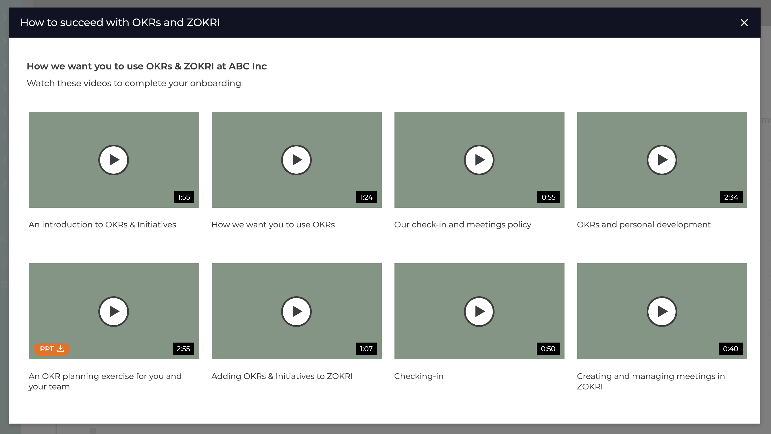Open 'An OKR planning exercise for you and your team' title

pyautogui.click(x=105, y=381)
